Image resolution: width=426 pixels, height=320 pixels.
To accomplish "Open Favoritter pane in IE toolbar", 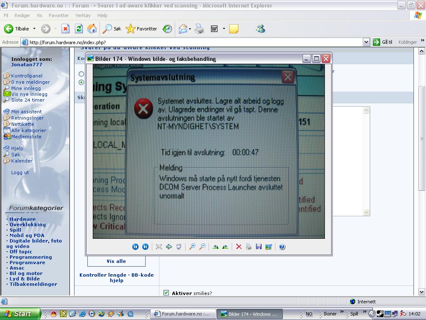I will pos(141,29).
